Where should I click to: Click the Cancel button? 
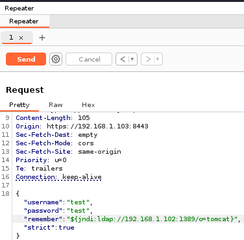[89, 59]
